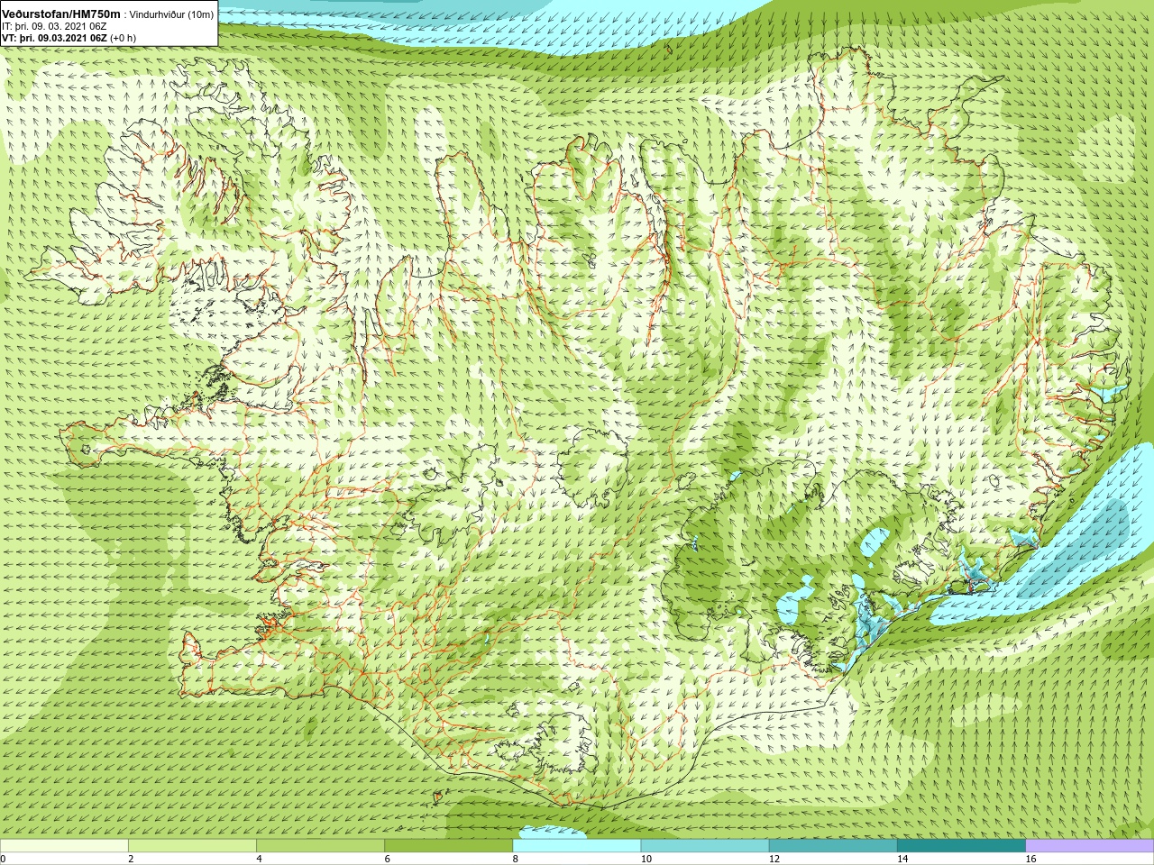
Task: Click the legend scale value "2"
Action: pos(131,859)
